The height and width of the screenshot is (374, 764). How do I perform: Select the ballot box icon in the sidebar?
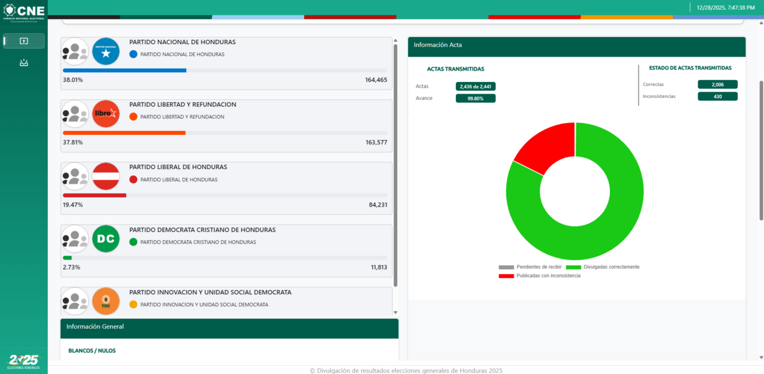point(24,62)
